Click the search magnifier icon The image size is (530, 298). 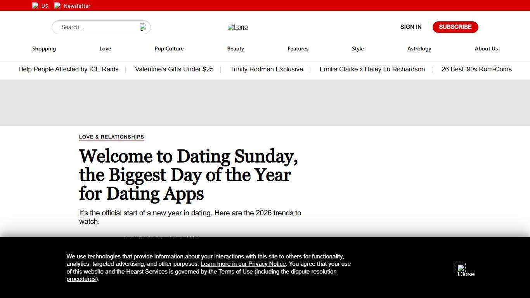pyautogui.click(x=142, y=27)
